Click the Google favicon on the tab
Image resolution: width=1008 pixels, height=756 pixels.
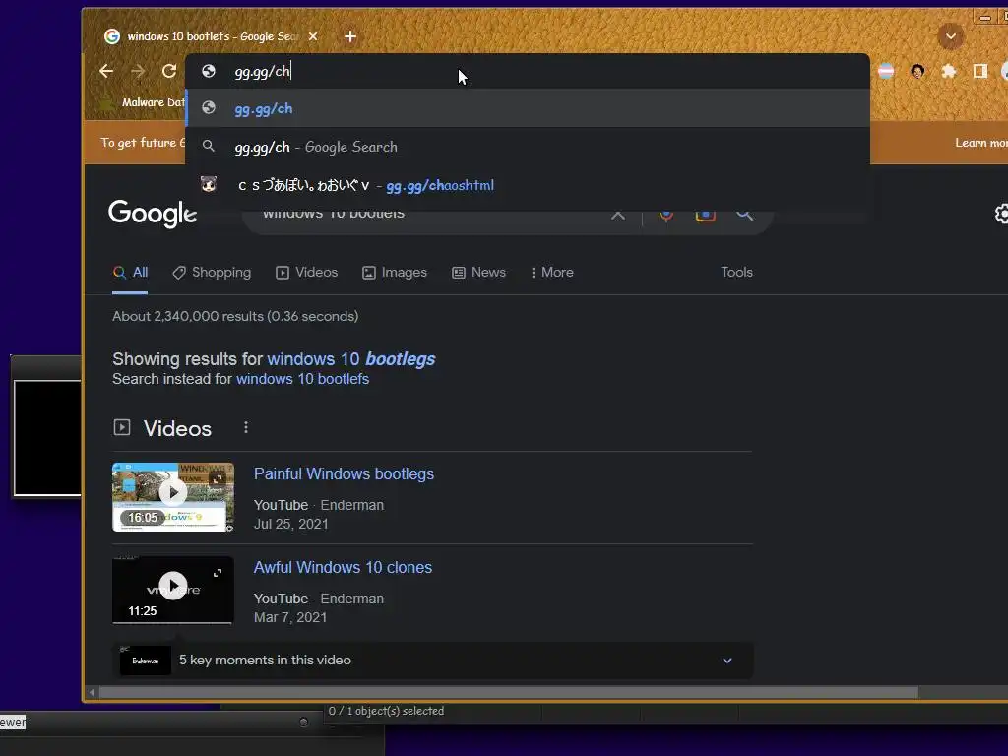pyautogui.click(x=112, y=36)
